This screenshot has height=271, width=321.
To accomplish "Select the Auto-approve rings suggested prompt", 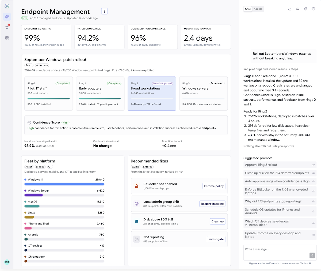I will 280,181.
